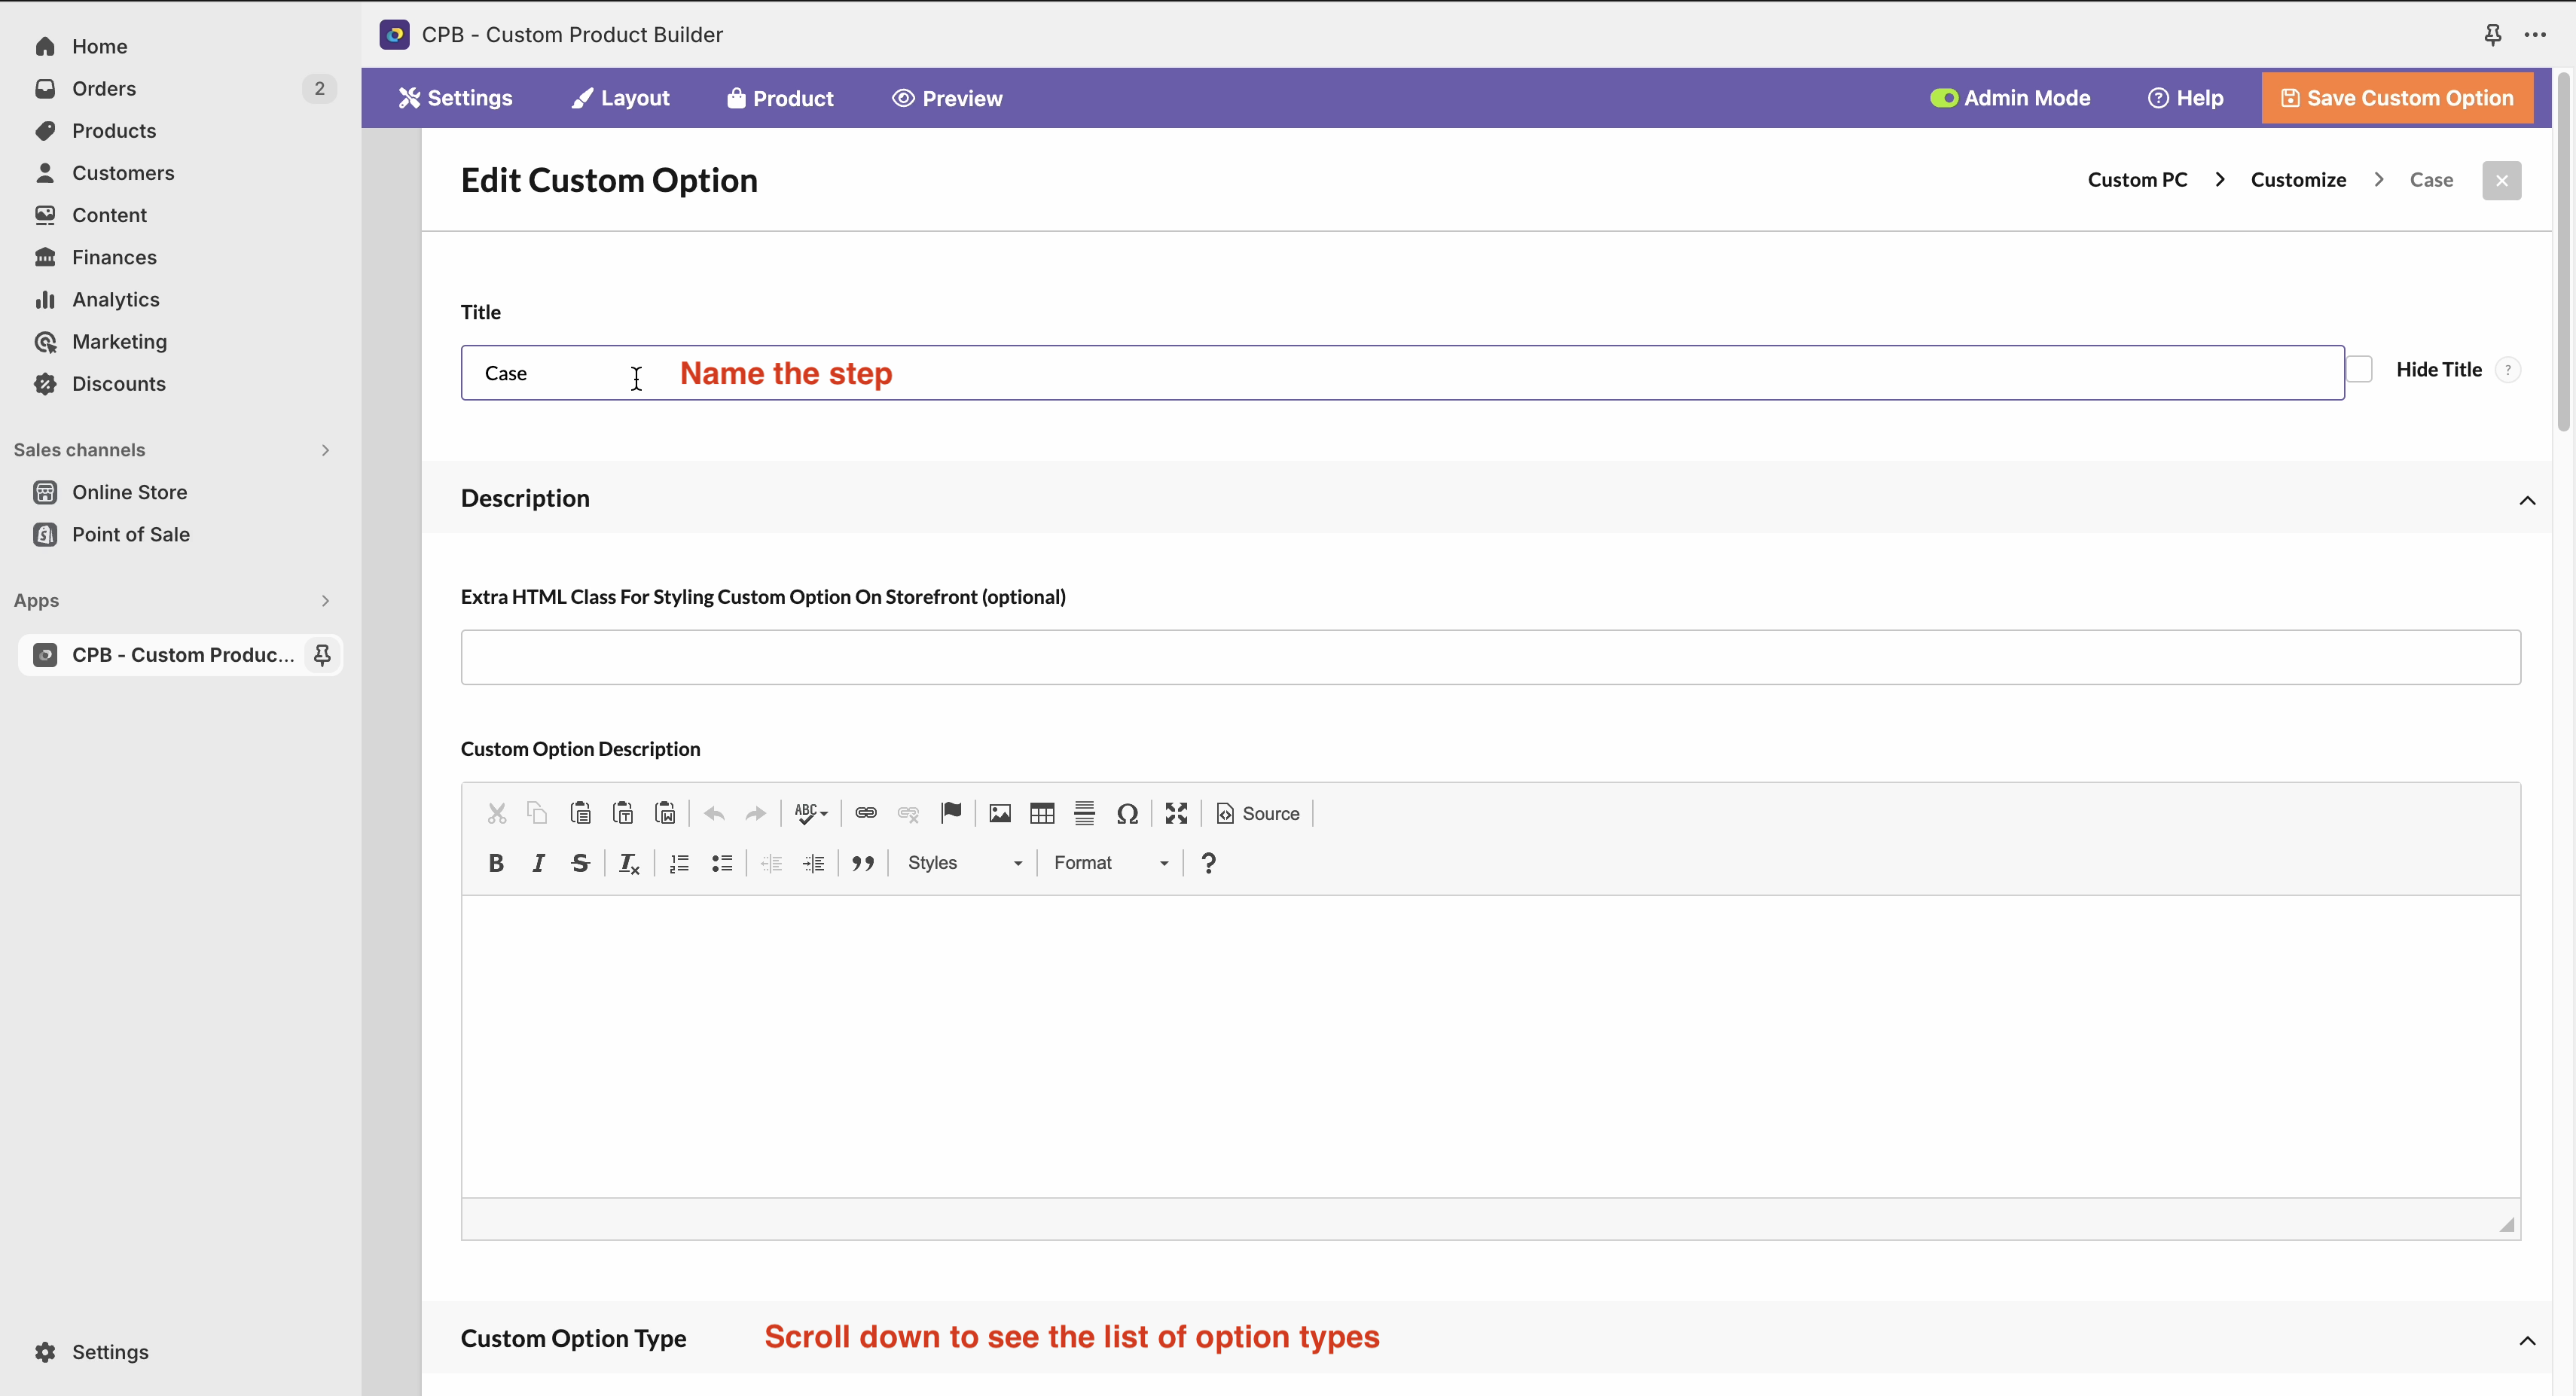The height and width of the screenshot is (1396, 2576).
Task: Insert bulleted list in editor
Action: click(x=722, y=863)
